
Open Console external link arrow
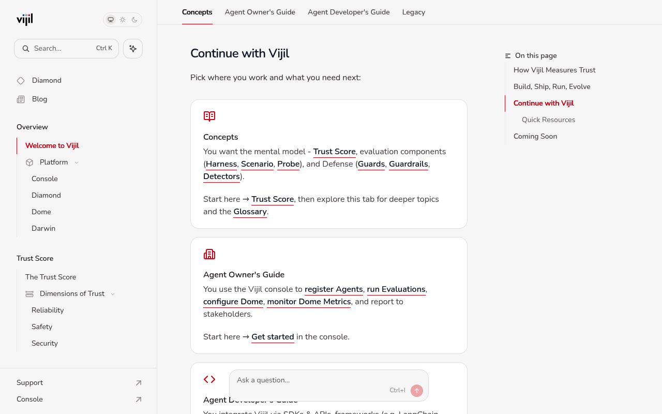click(x=139, y=400)
